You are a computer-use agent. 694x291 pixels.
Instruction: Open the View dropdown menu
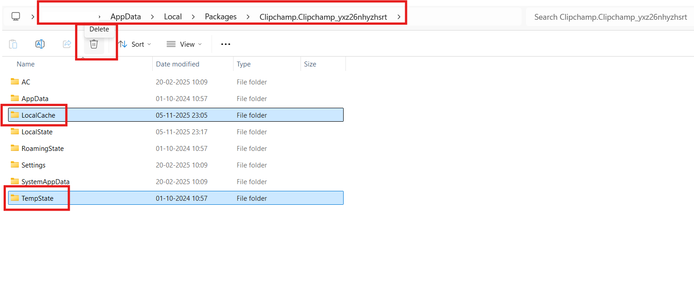[184, 44]
